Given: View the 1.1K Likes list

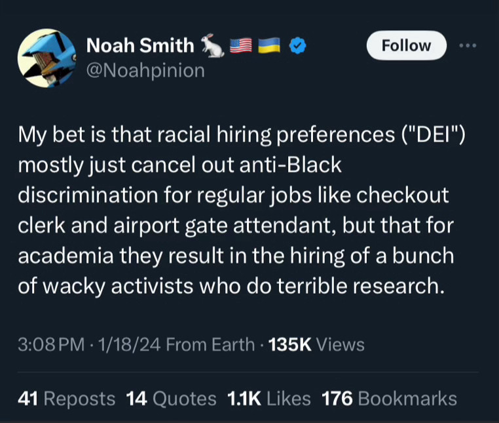Looking at the screenshot, I should coord(268,398).
